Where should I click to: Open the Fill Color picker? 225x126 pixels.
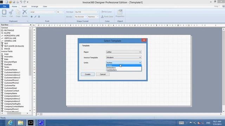pyautogui.click(x=107, y=12)
